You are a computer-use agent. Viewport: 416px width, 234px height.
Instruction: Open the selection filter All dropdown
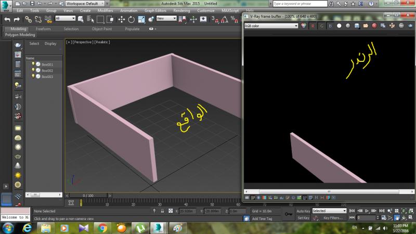[x=64, y=19]
